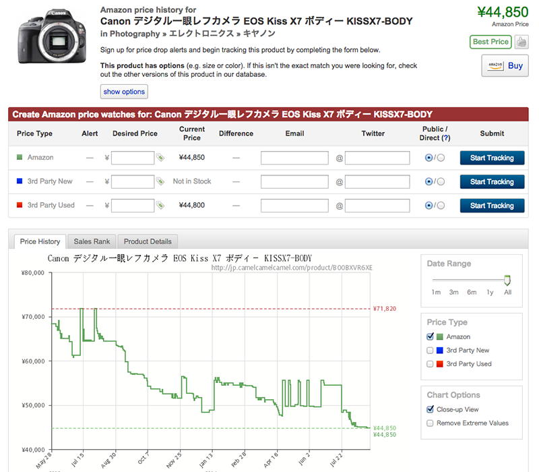Viewport: 539px width, 472px height.
Task: Select Direct radio in 3rd Party New row
Action: (x=441, y=181)
